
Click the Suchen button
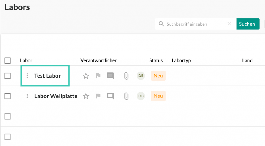tap(247, 24)
